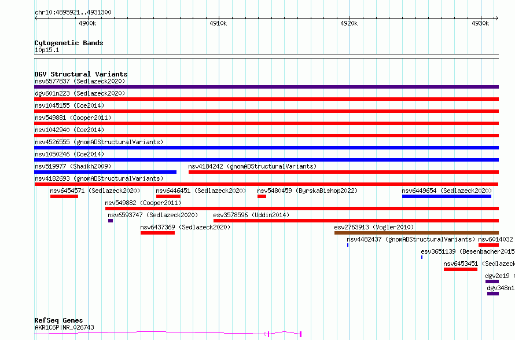Viewport: 515px width, 340px height.
Task: Select nsv1042940 (Coe2014) variant label
Action: tap(69, 130)
